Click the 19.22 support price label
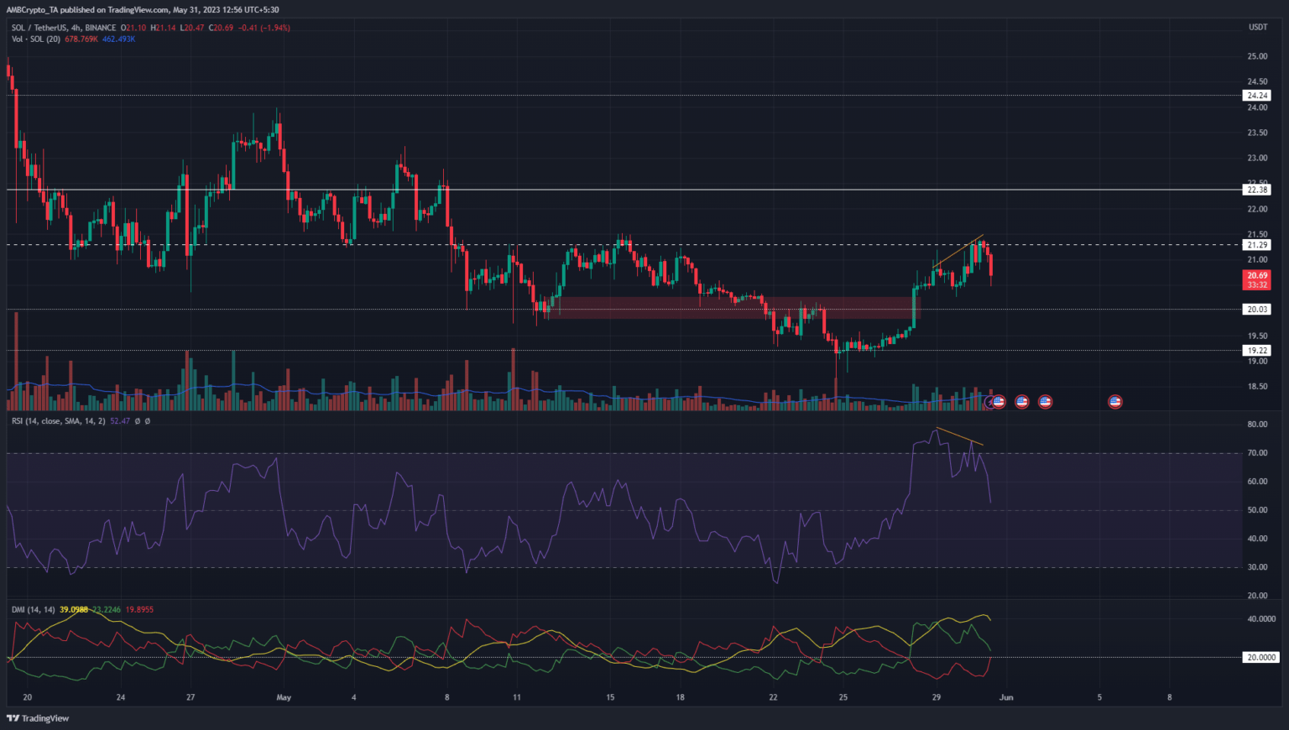The image size is (1289, 730). (1256, 351)
